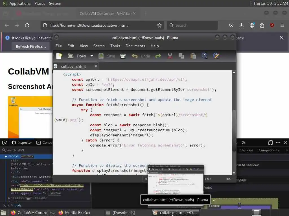Reload the page in Firefox

click(27, 25)
